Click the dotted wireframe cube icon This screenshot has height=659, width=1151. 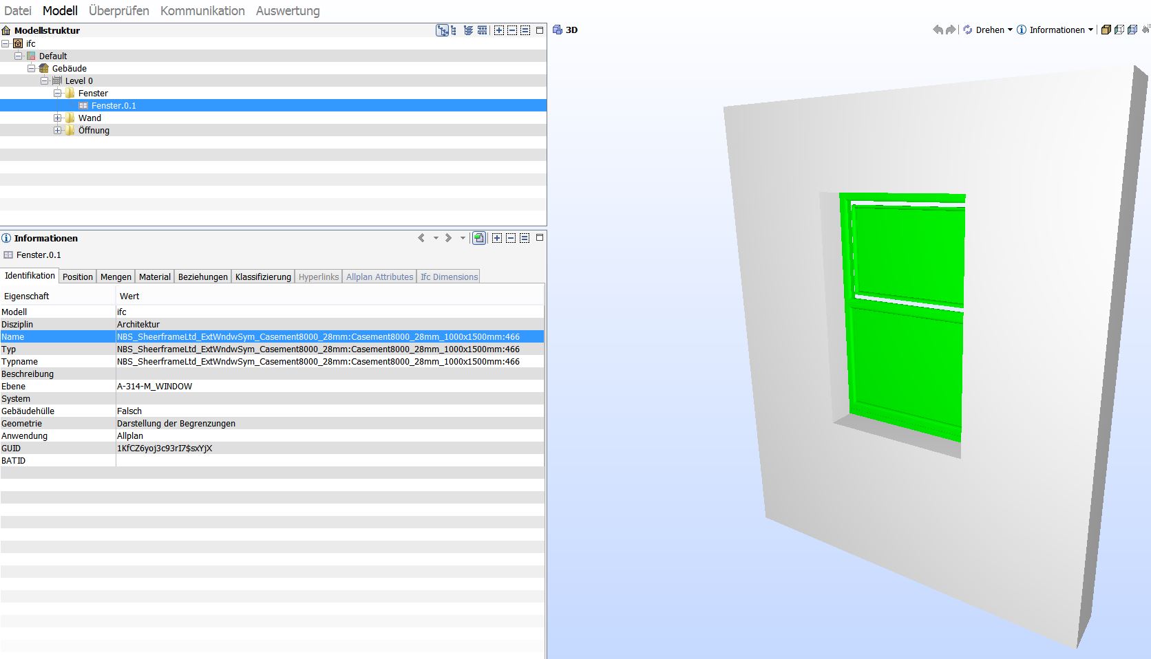click(1119, 30)
